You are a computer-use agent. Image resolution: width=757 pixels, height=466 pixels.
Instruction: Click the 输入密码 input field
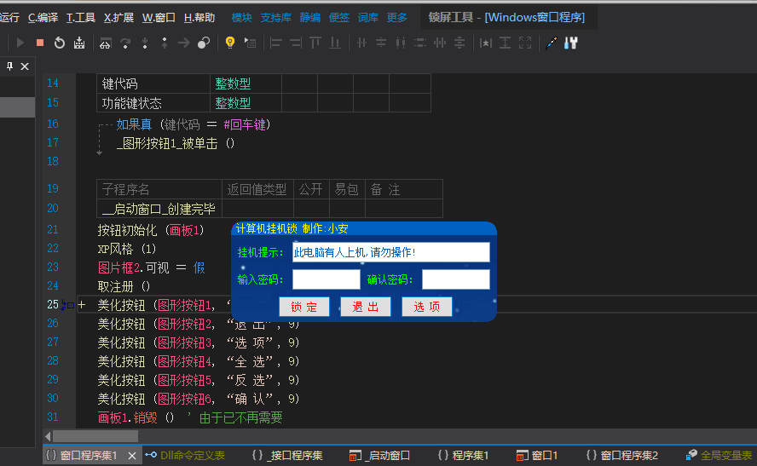[326, 279]
